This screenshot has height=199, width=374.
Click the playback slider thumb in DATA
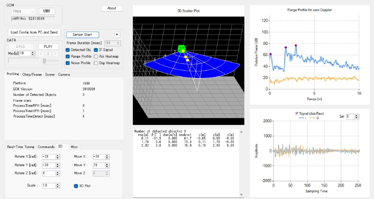44,61
